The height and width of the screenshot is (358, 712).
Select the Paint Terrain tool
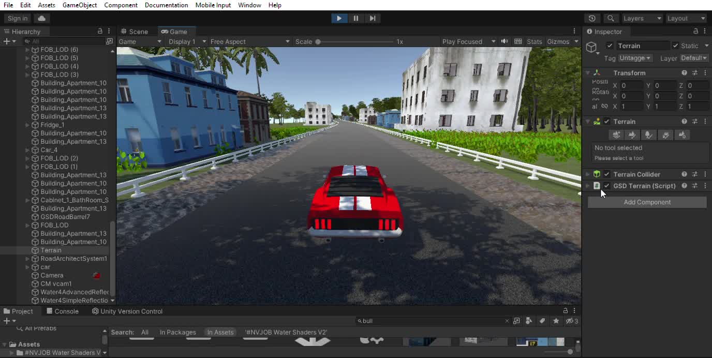[x=632, y=135]
